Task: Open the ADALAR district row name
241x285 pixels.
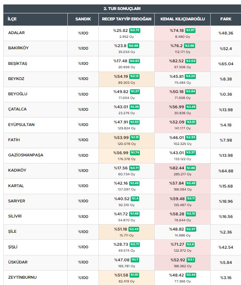Action: (x=16, y=33)
